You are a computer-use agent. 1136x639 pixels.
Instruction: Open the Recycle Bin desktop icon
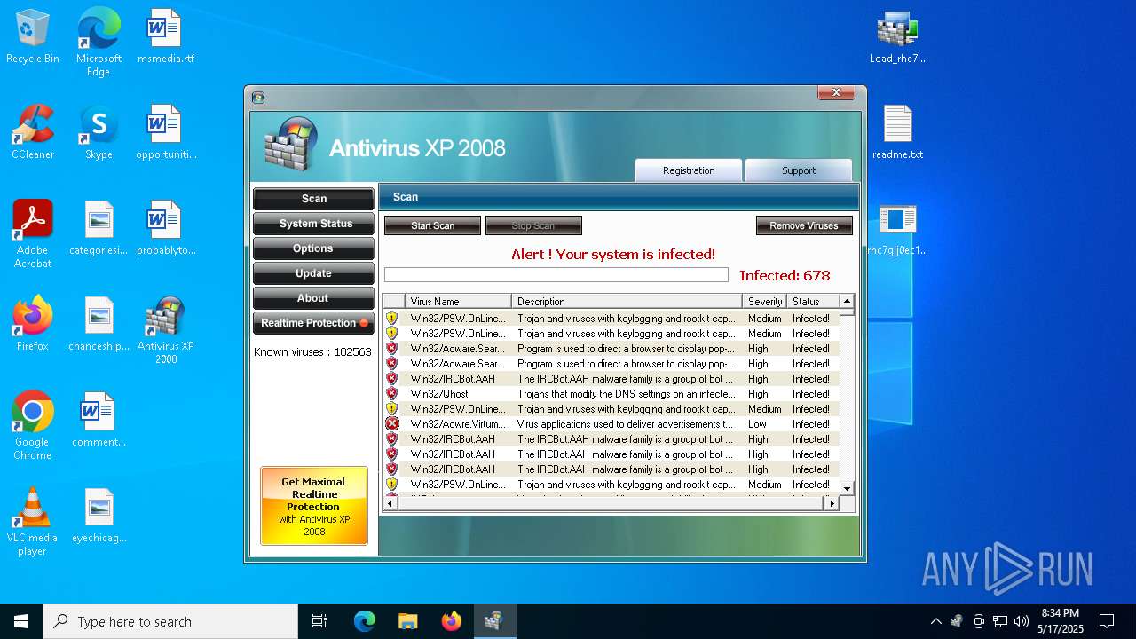tap(33, 36)
